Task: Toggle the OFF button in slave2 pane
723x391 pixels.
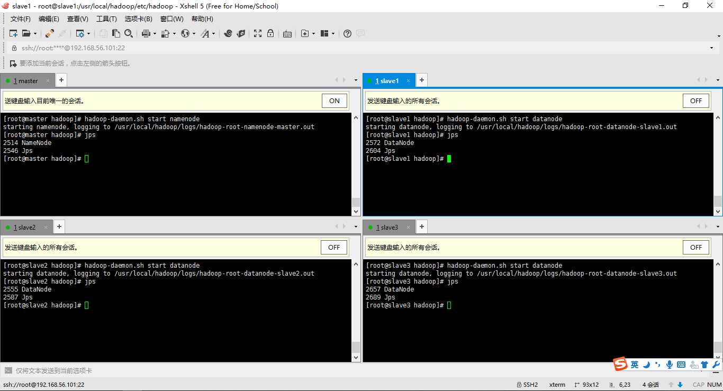Action: pos(334,247)
